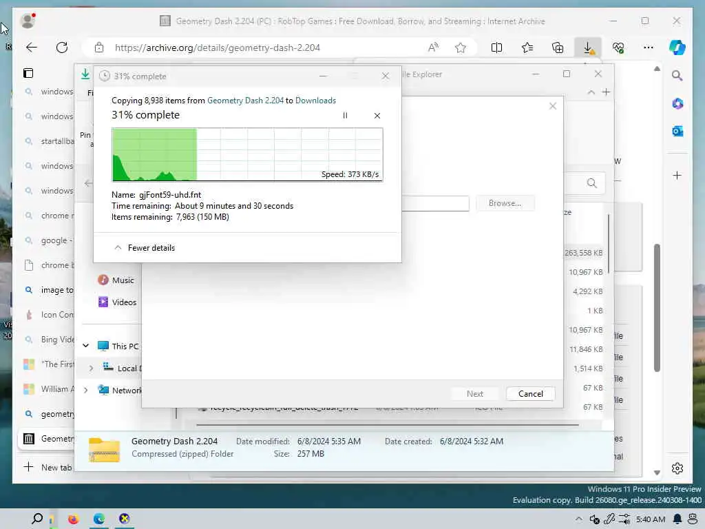Open Edge Settings and more menu
The image size is (705, 529).
coord(648,48)
